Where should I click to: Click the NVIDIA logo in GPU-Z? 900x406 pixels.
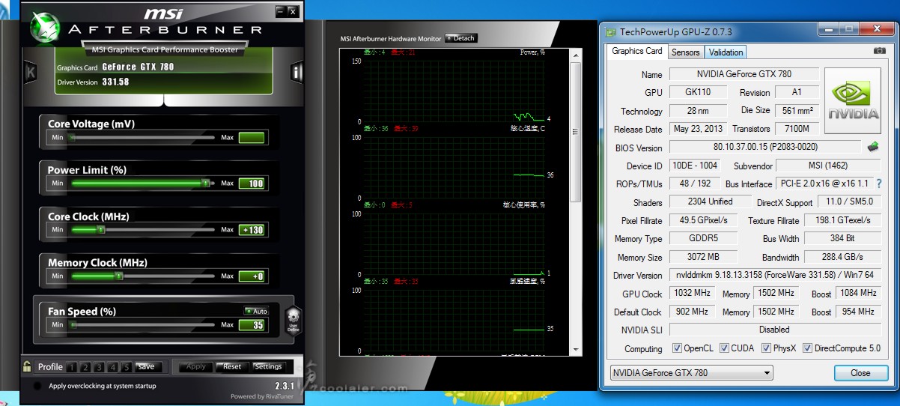tap(854, 101)
